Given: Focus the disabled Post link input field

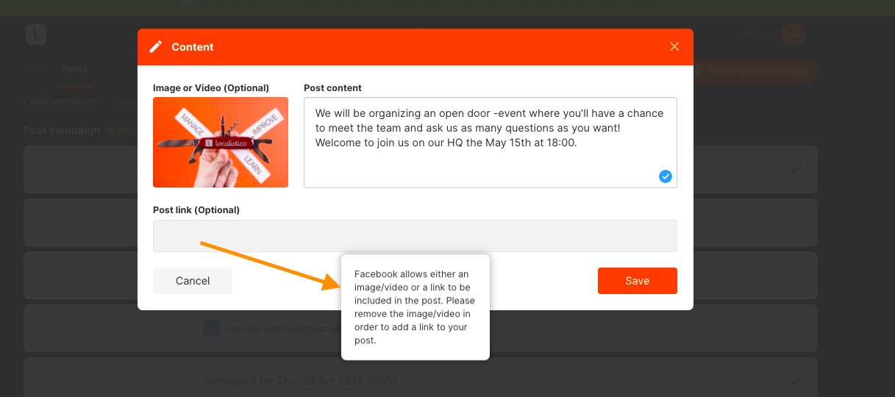Looking at the screenshot, I should coord(415,236).
